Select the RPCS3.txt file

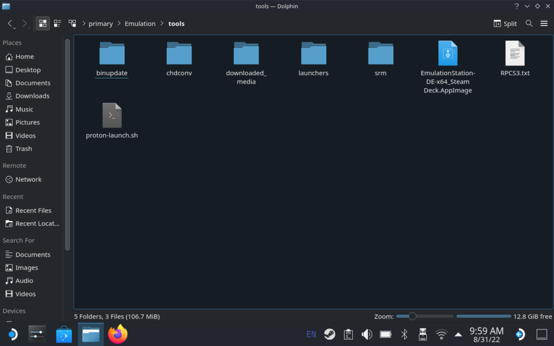coord(515,59)
